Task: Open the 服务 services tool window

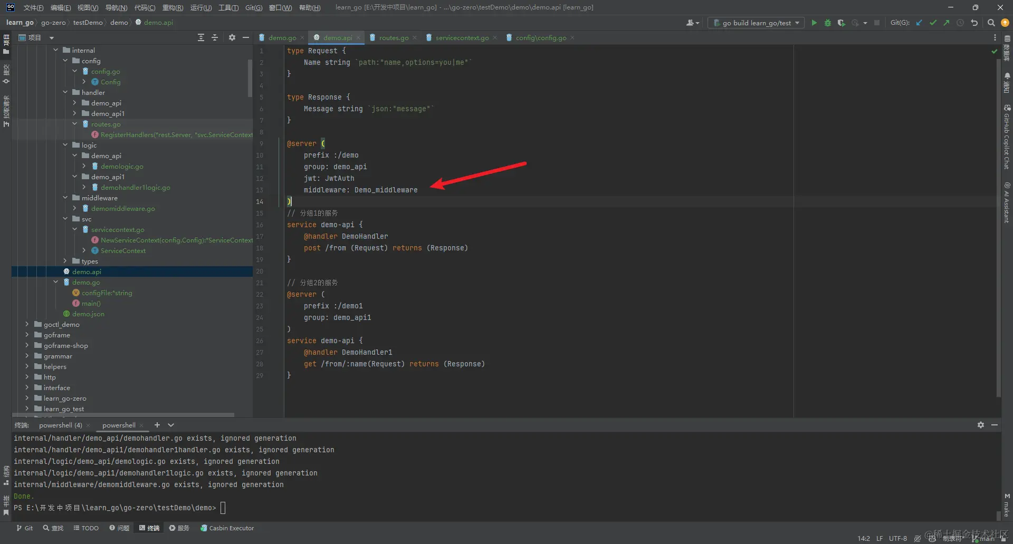Action: pos(179,528)
